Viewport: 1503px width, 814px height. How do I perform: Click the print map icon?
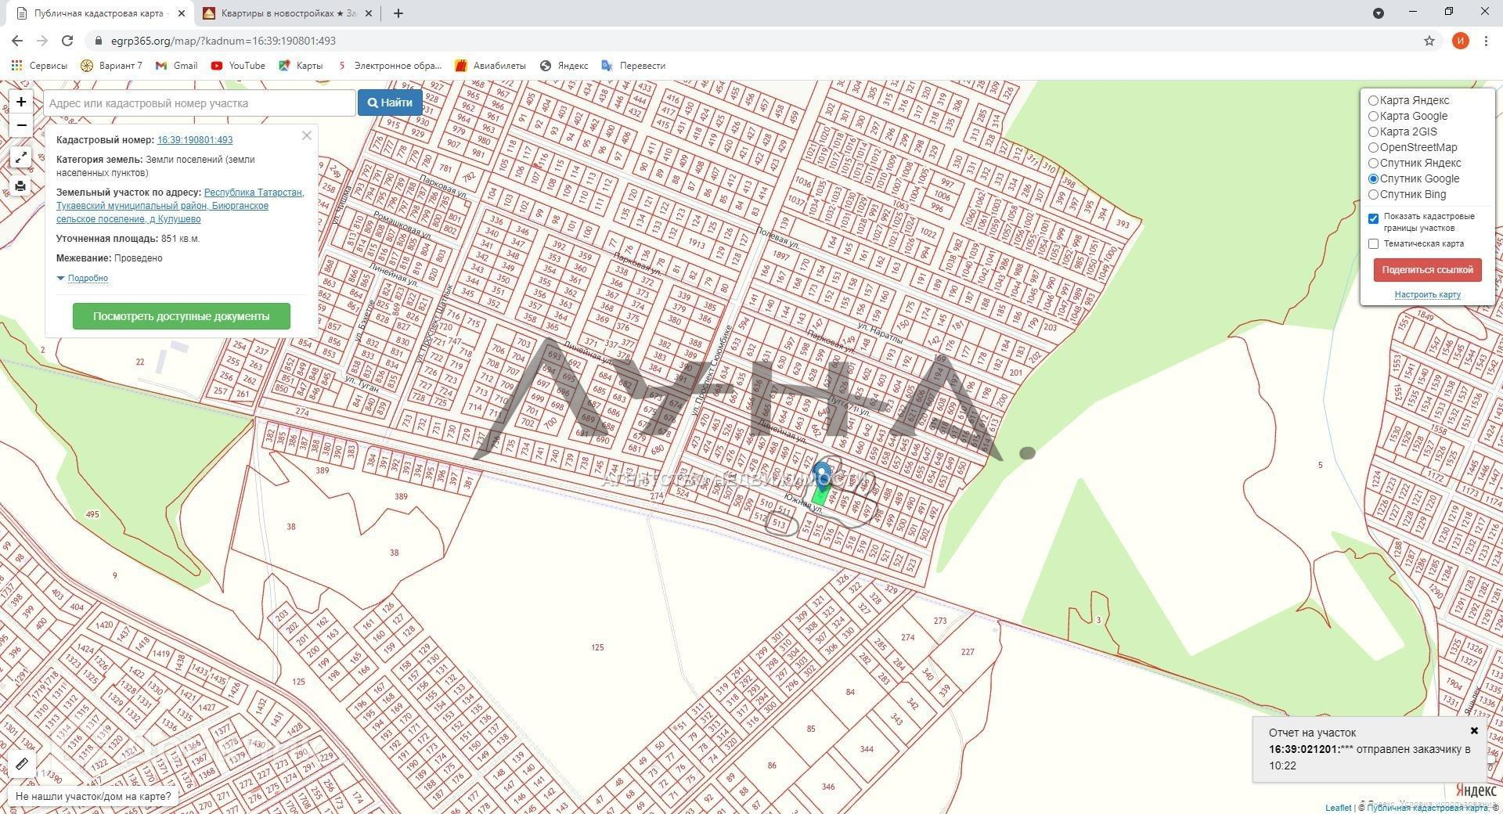click(21, 186)
